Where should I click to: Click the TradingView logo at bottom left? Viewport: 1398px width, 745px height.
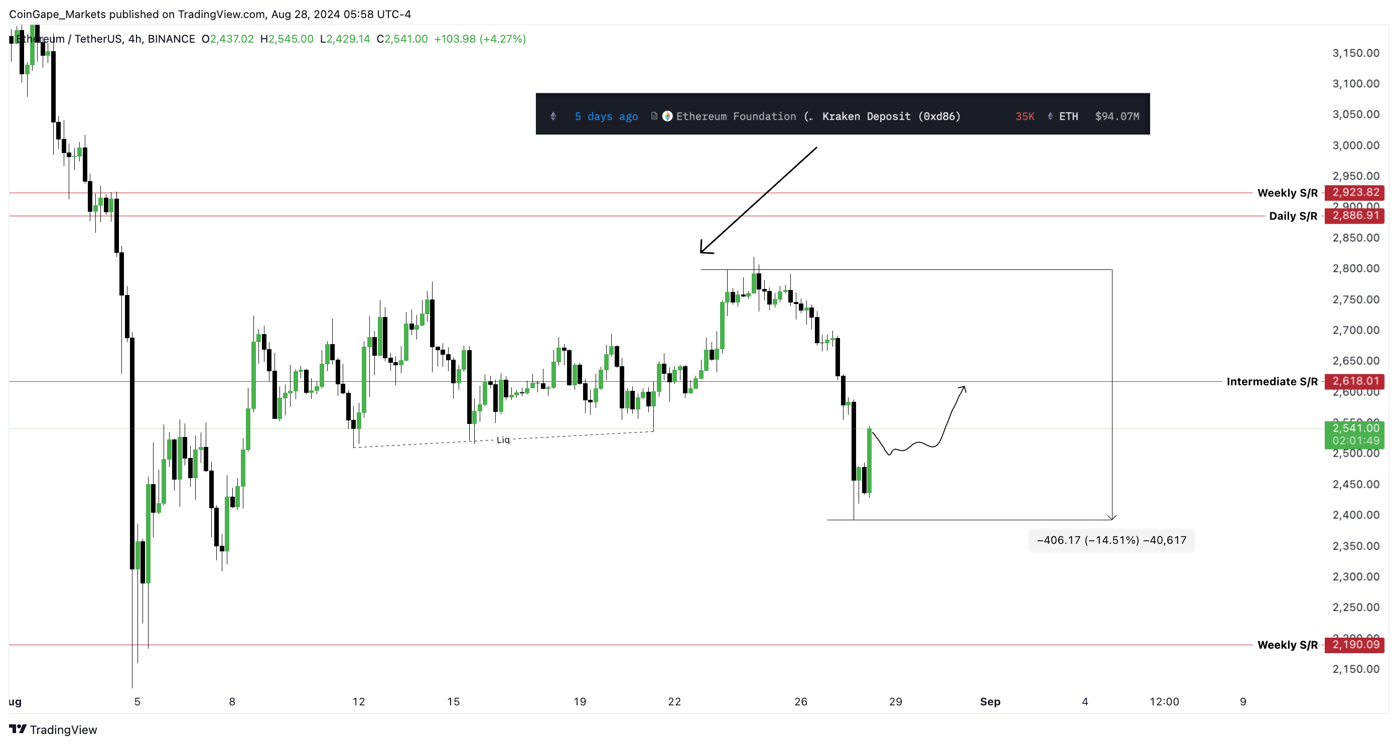tap(53, 729)
